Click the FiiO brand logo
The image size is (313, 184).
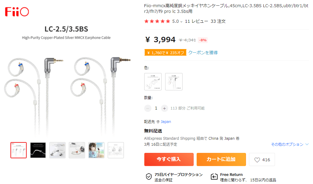(17, 12)
